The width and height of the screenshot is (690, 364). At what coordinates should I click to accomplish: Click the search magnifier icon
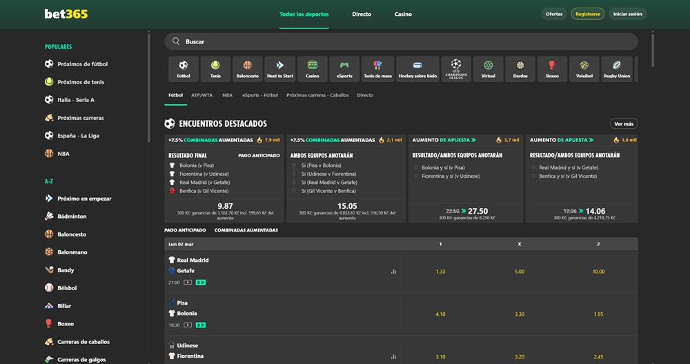(x=176, y=41)
